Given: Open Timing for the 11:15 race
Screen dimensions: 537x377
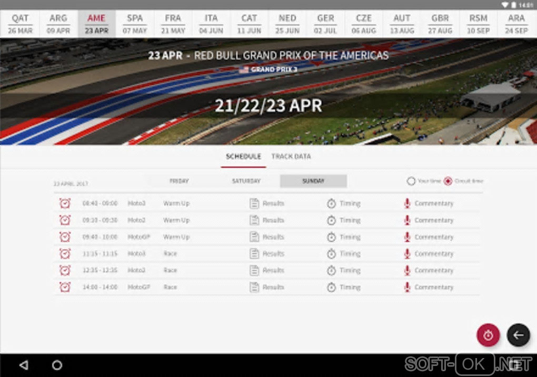Looking at the screenshot, I should (x=343, y=253).
